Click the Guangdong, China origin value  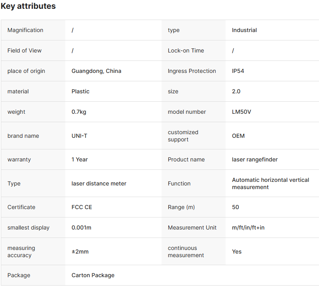click(x=96, y=71)
